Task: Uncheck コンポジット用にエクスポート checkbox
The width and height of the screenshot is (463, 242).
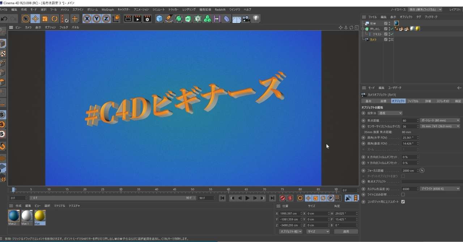Action: tap(403, 202)
